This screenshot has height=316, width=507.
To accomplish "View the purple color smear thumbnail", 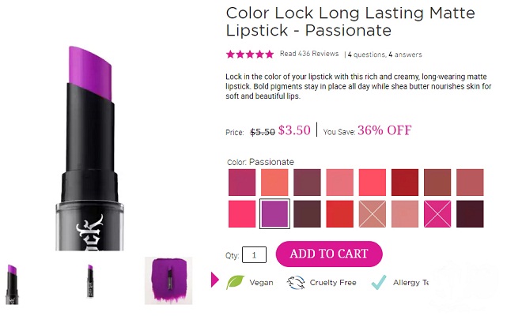I will [x=168, y=280].
